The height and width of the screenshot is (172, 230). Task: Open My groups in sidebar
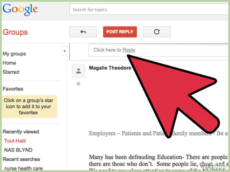tap(14, 54)
